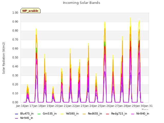Viewport: 164px width, 123px height.
Task: Click the Yel580_in legend label
Action: point(72,114)
